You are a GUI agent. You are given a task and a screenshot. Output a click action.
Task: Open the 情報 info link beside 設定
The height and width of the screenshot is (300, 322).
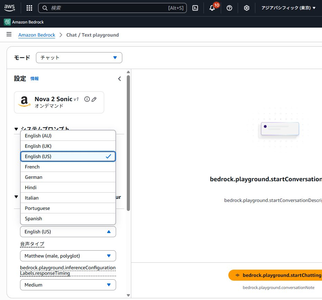pyautogui.click(x=34, y=79)
